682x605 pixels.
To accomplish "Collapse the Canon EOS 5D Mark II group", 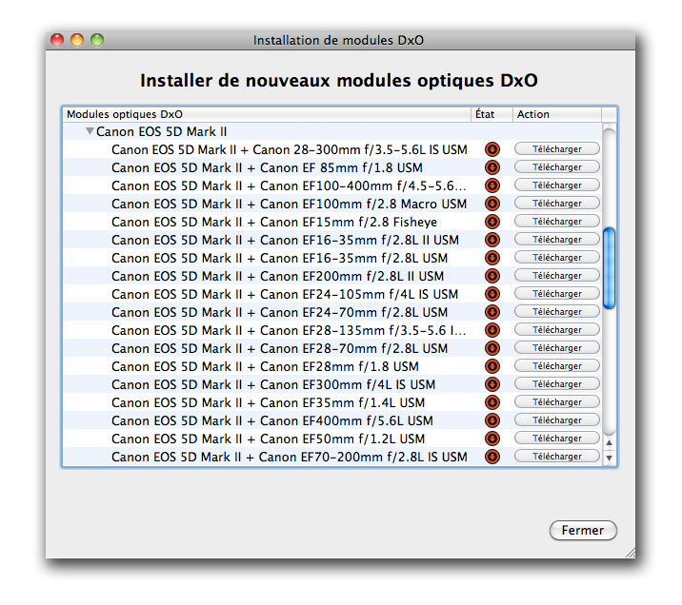I will pyautogui.click(x=90, y=130).
